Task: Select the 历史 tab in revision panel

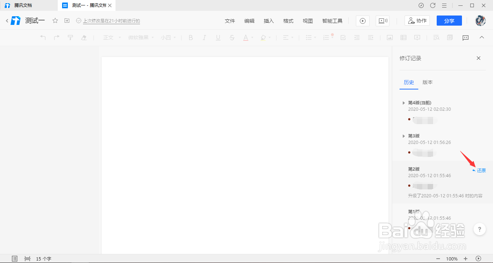Action: [409, 82]
